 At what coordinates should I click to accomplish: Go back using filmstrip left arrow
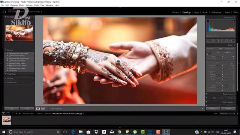[16, 114]
